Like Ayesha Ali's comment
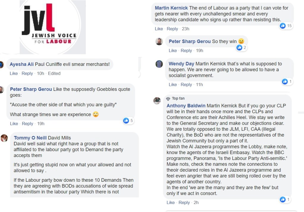Image resolution: width=304 pixels, height=212 pixels. pos(14,73)
